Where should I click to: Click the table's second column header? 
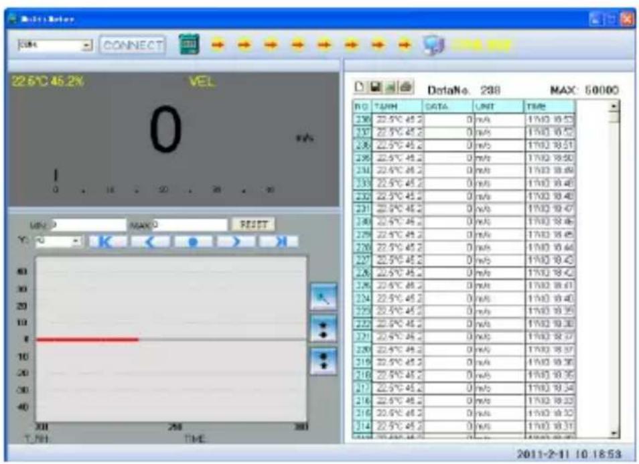pos(397,106)
